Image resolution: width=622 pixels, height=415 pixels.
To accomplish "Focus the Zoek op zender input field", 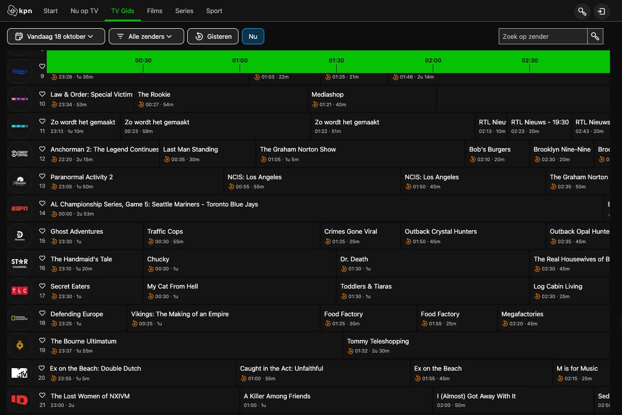I will pyautogui.click(x=542, y=36).
